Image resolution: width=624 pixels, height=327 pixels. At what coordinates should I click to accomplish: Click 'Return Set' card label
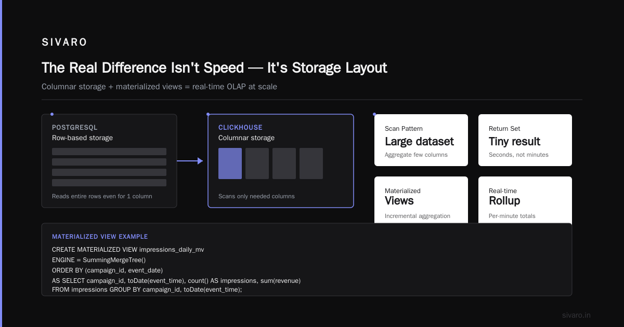pos(504,128)
